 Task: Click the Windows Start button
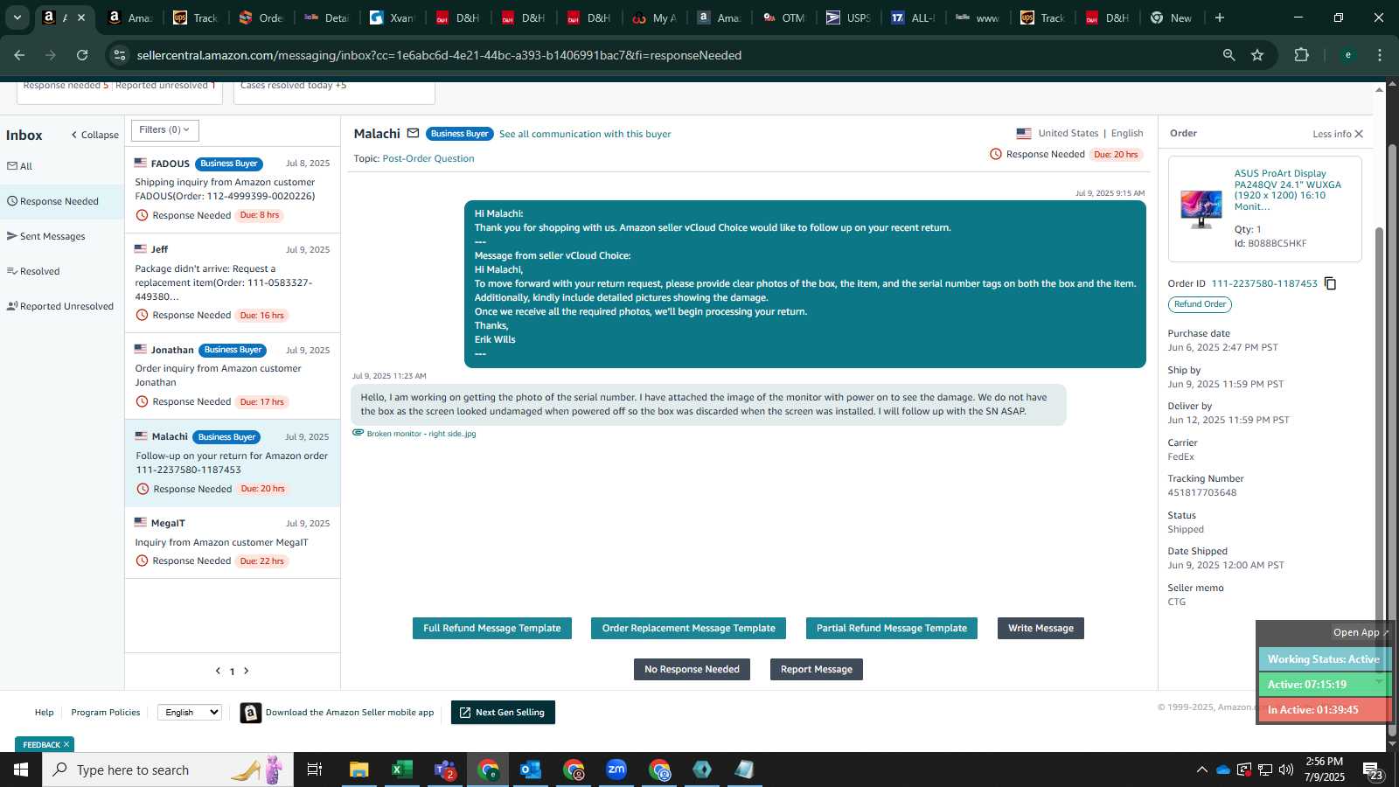pos(21,770)
